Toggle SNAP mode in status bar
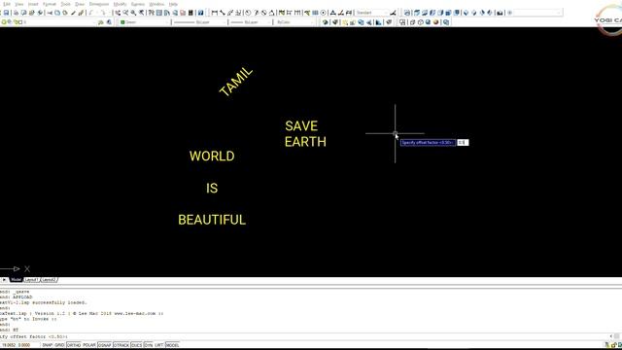The image size is (622, 350). tap(48, 345)
